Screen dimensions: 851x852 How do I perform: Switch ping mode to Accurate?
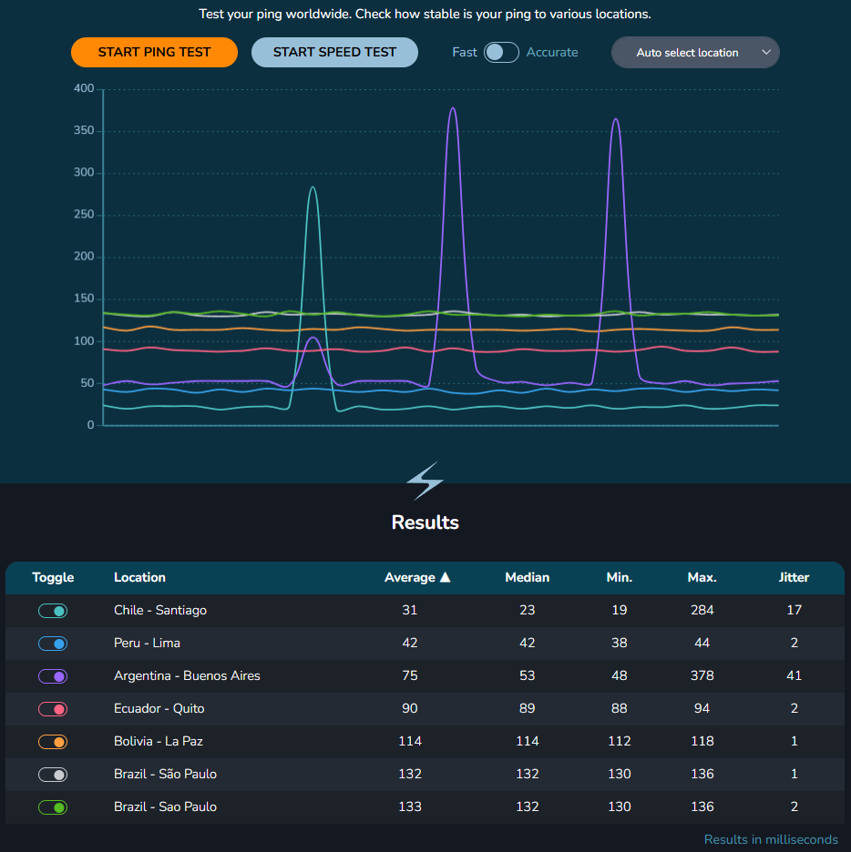click(500, 52)
